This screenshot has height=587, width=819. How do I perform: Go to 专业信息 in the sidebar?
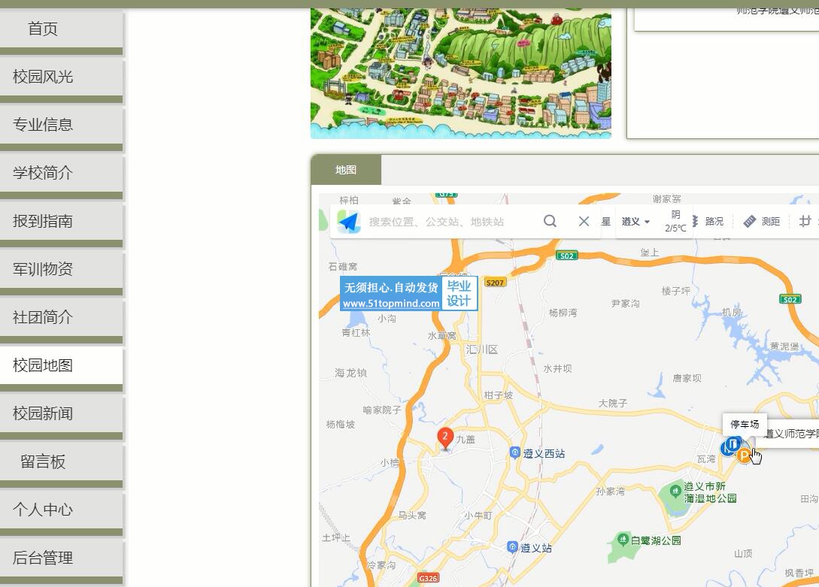point(62,125)
